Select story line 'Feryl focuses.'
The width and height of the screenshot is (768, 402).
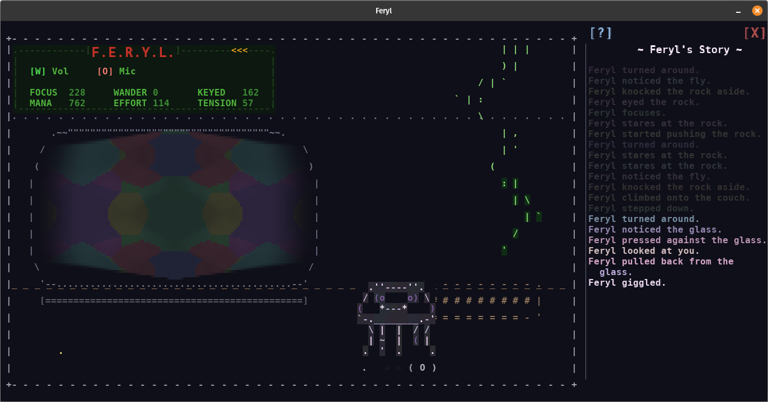coord(627,113)
